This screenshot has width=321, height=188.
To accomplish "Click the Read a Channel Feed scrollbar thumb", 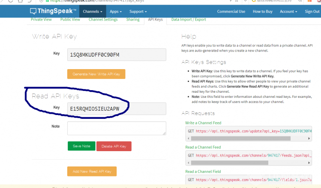I will point(229,163).
